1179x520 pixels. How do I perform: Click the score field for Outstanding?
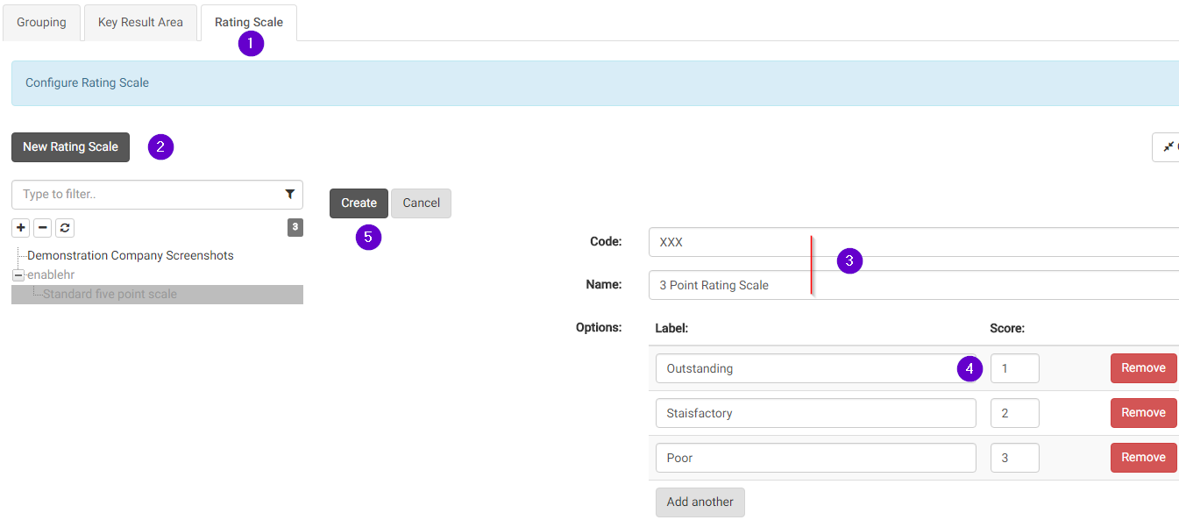(x=1015, y=368)
